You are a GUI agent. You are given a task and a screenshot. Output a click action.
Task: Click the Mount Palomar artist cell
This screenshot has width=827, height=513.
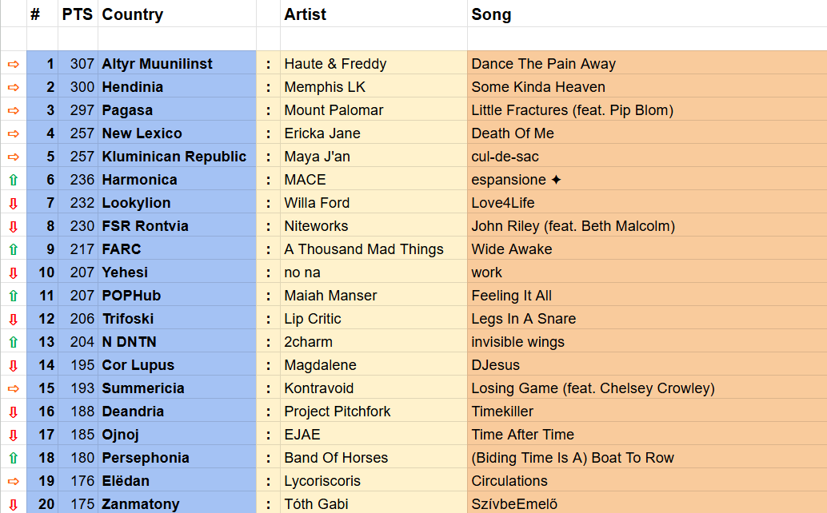pos(334,110)
